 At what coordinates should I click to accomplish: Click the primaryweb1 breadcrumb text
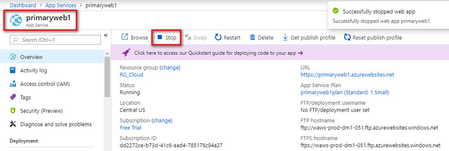[x=101, y=5]
